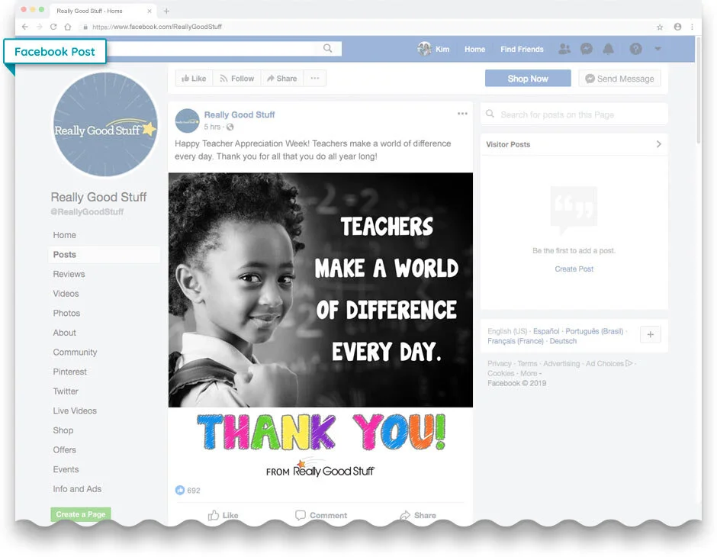Share the teacher appreciation post
This screenshot has height=557, width=717.
(418, 515)
